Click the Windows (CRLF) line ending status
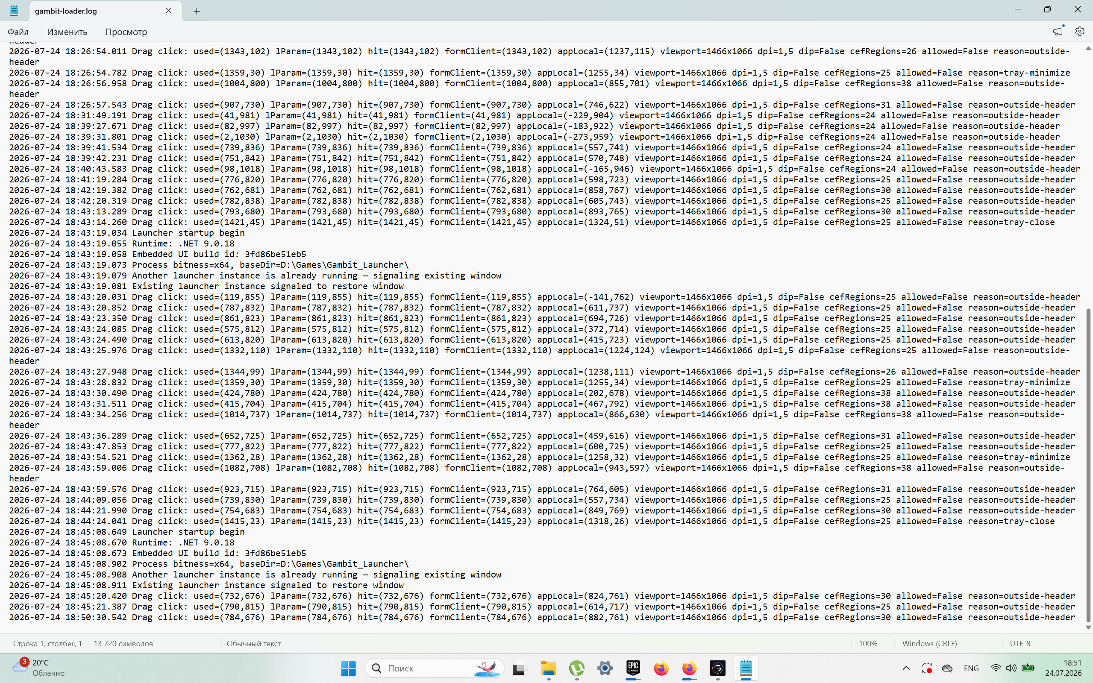1093x683 pixels. pos(929,643)
